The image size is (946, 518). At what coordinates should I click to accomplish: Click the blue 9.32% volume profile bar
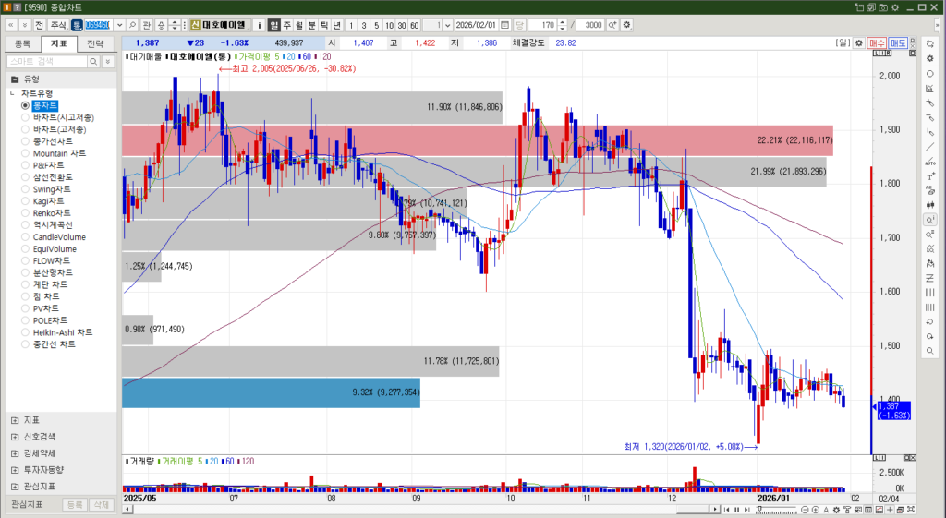click(271, 392)
